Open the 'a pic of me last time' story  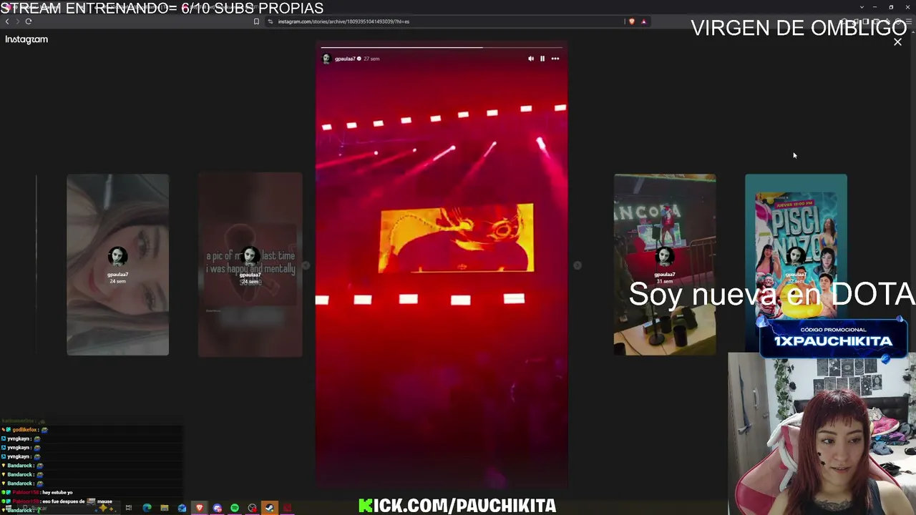250,265
